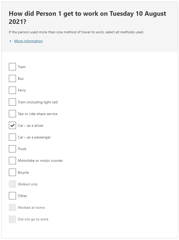
Task: Click the disclosure triangle beside More information
Action: click(x=10, y=41)
